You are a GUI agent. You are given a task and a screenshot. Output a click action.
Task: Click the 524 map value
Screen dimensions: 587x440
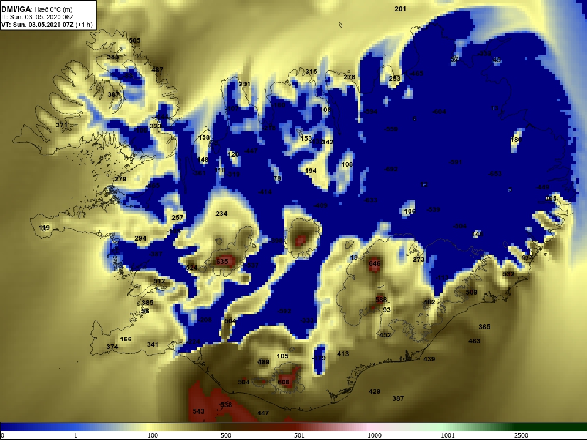tap(191, 268)
